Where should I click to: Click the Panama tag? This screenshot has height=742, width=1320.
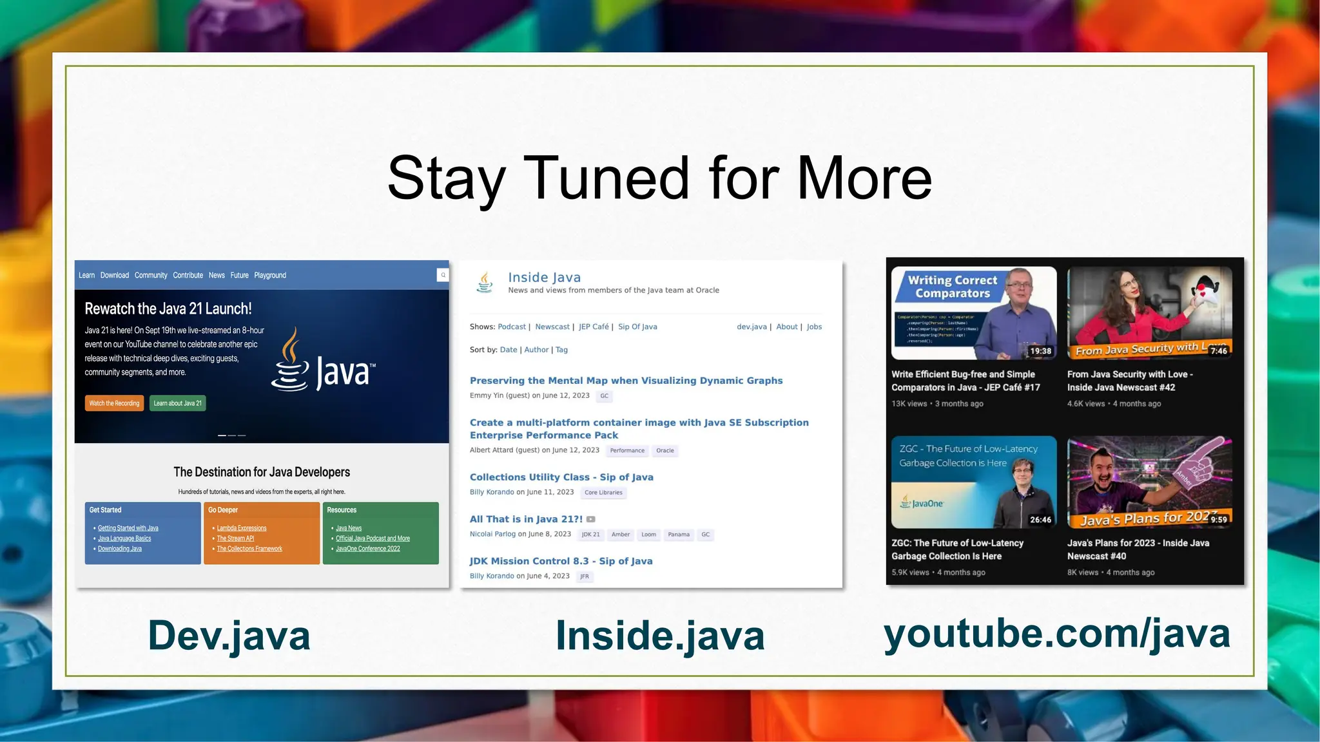tap(679, 535)
